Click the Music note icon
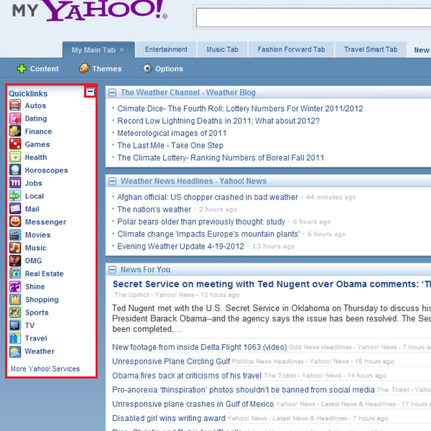Screen dimensions: 431x431 15,247
